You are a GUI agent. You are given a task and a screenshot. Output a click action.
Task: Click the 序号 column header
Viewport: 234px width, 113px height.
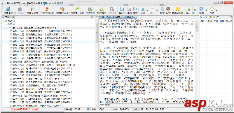(203, 21)
